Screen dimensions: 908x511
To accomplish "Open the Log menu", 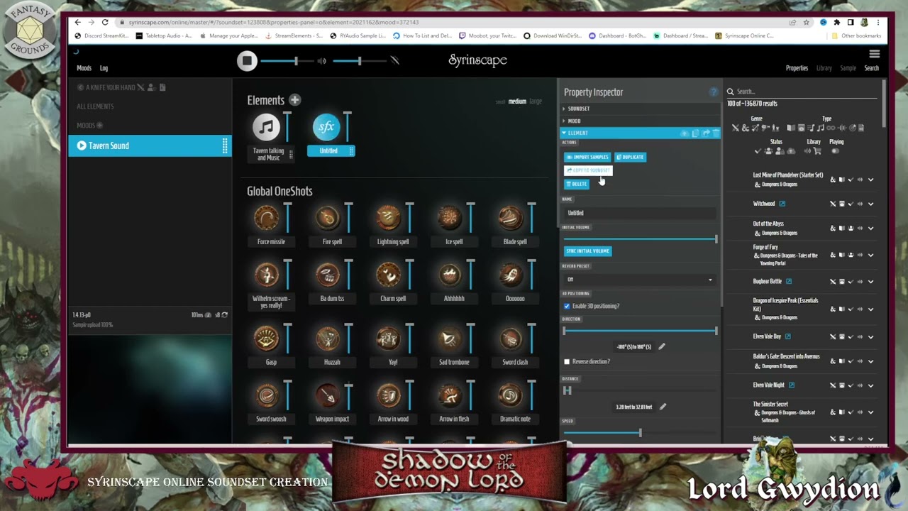I will pyautogui.click(x=104, y=68).
